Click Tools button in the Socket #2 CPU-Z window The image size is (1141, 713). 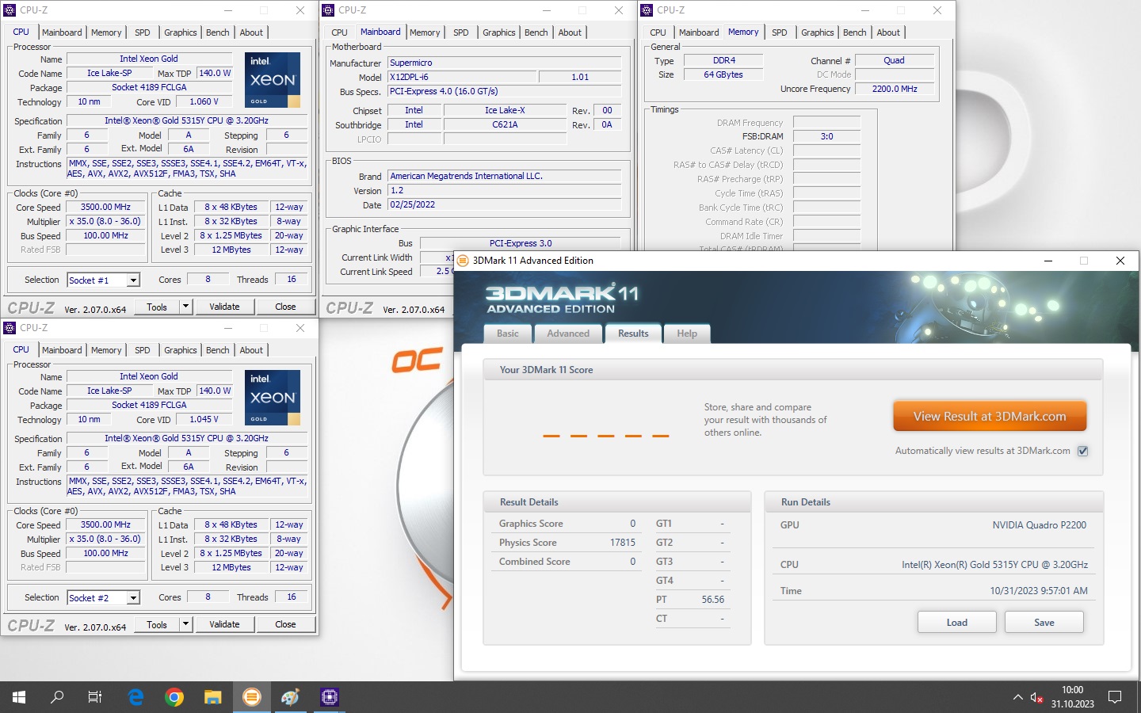(x=157, y=624)
